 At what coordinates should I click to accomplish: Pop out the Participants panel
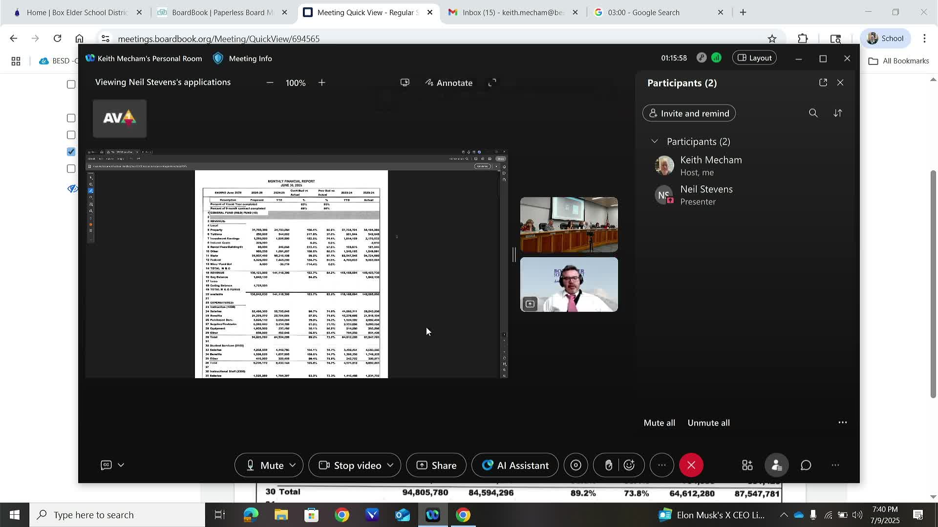tap(823, 82)
